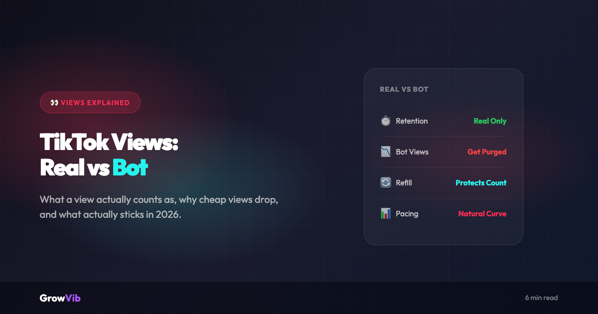Click the downward chart icon beside Bot Views
Image resolution: width=598 pixels, height=314 pixels.
point(386,152)
